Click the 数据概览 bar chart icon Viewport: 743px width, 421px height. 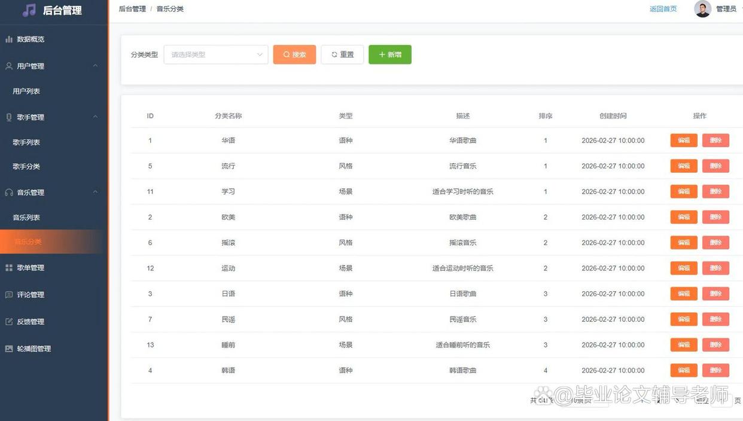[9, 39]
